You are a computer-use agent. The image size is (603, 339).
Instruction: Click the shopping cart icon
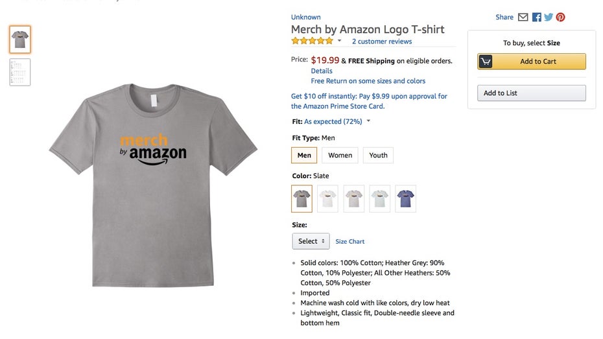point(486,62)
